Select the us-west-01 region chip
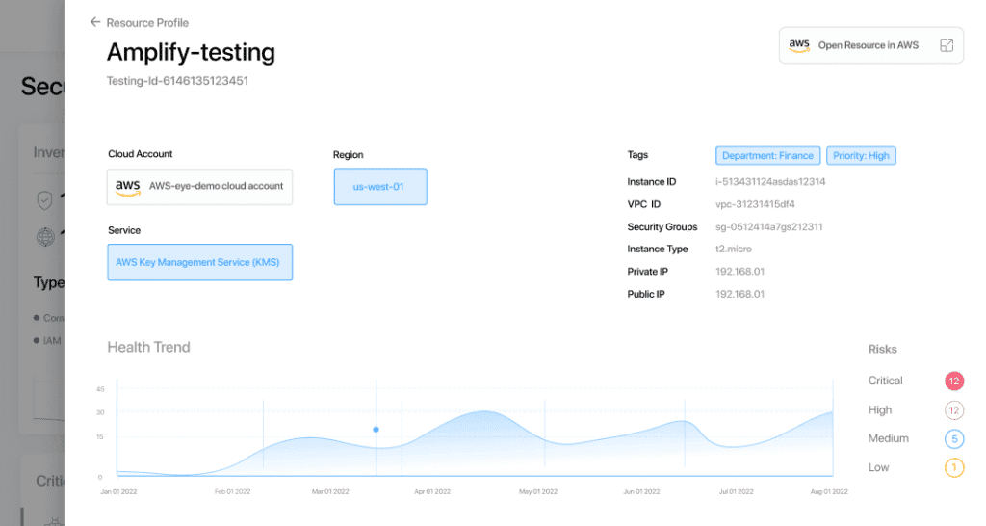 tap(380, 187)
